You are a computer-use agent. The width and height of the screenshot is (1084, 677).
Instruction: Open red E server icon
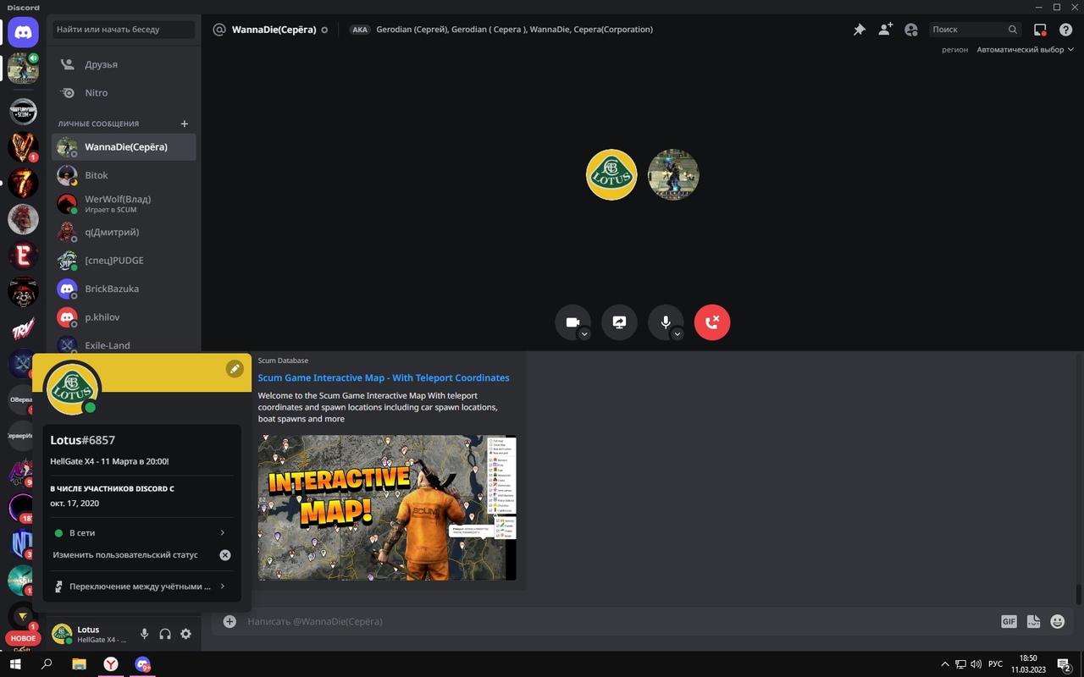pos(23,256)
